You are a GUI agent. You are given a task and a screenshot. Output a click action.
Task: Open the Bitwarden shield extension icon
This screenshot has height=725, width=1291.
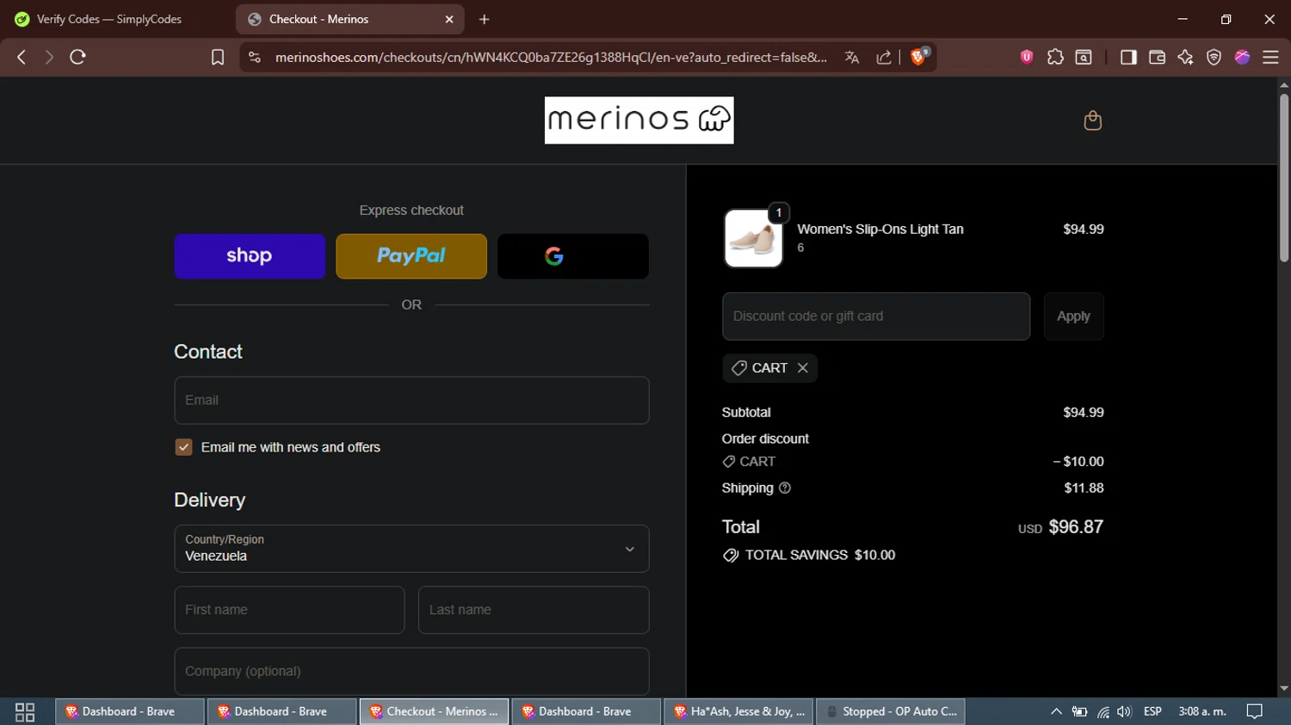click(1026, 57)
